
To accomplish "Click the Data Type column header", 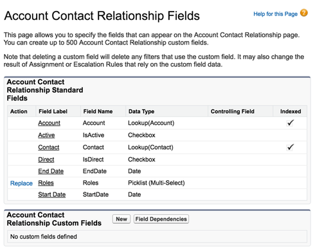I will 141,111.
